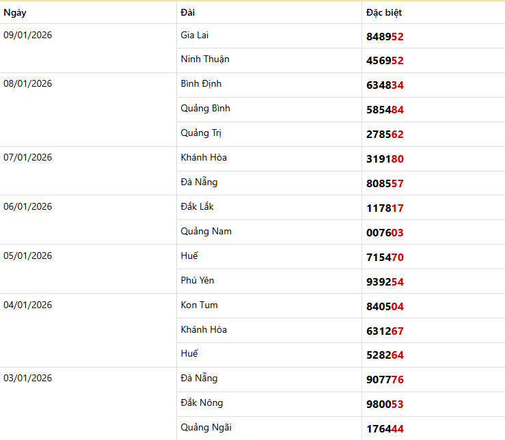Screen dimensions: 505x440
Task: Click the Đắk Lắk province name
Action: pyautogui.click(x=197, y=206)
